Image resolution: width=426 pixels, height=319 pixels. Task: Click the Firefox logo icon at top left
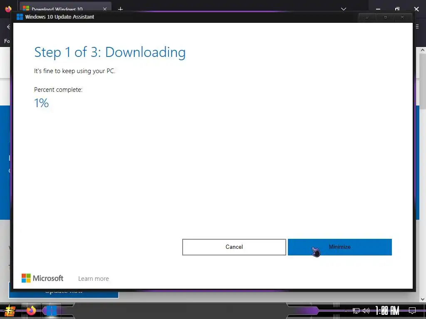click(x=8, y=9)
